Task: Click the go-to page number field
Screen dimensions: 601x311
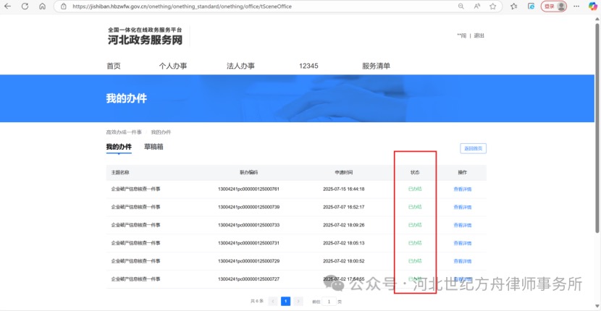Action: [329, 301]
